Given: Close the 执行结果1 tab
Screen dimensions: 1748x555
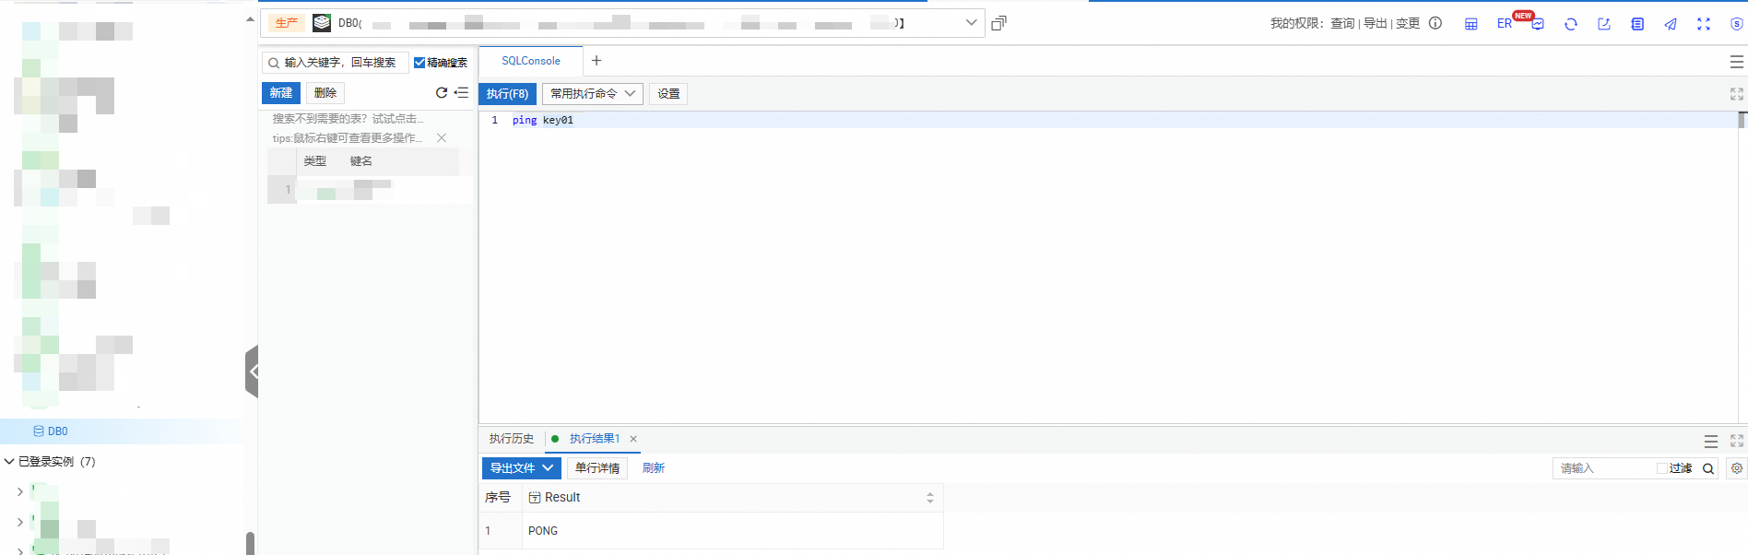Looking at the screenshot, I should [633, 439].
